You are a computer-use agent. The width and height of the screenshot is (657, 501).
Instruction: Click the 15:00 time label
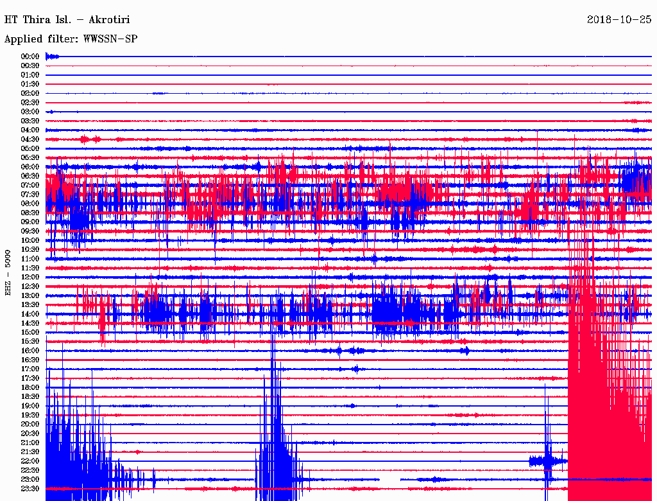coord(30,332)
